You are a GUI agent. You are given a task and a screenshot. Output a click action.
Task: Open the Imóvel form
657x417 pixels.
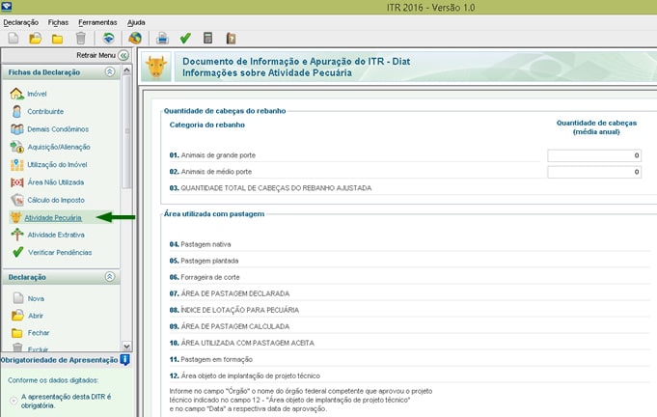click(x=37, y=94)
